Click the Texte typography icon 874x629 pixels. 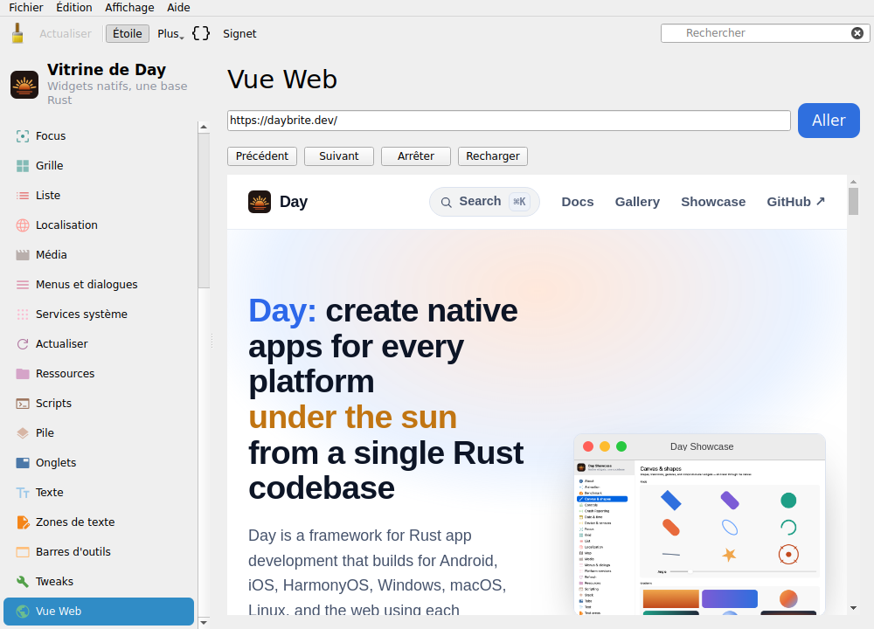pyautogui.click(x=23, y=493)
